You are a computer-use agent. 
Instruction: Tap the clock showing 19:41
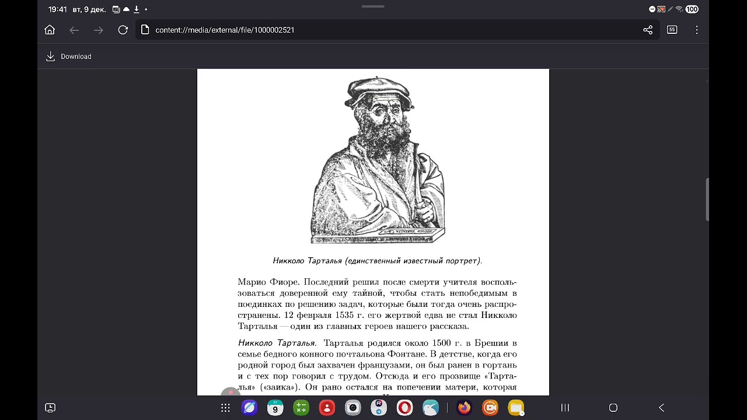pyautogui.click(x=58, y=9)
